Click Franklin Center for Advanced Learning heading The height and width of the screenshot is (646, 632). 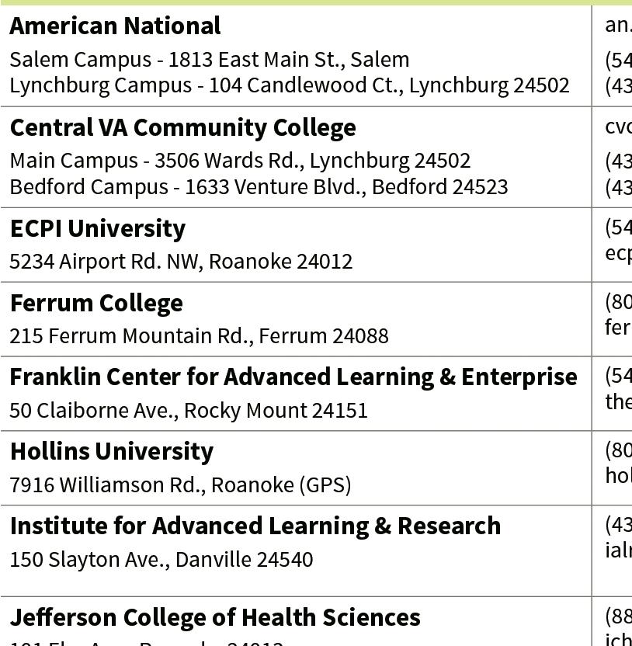pos(293,377)
